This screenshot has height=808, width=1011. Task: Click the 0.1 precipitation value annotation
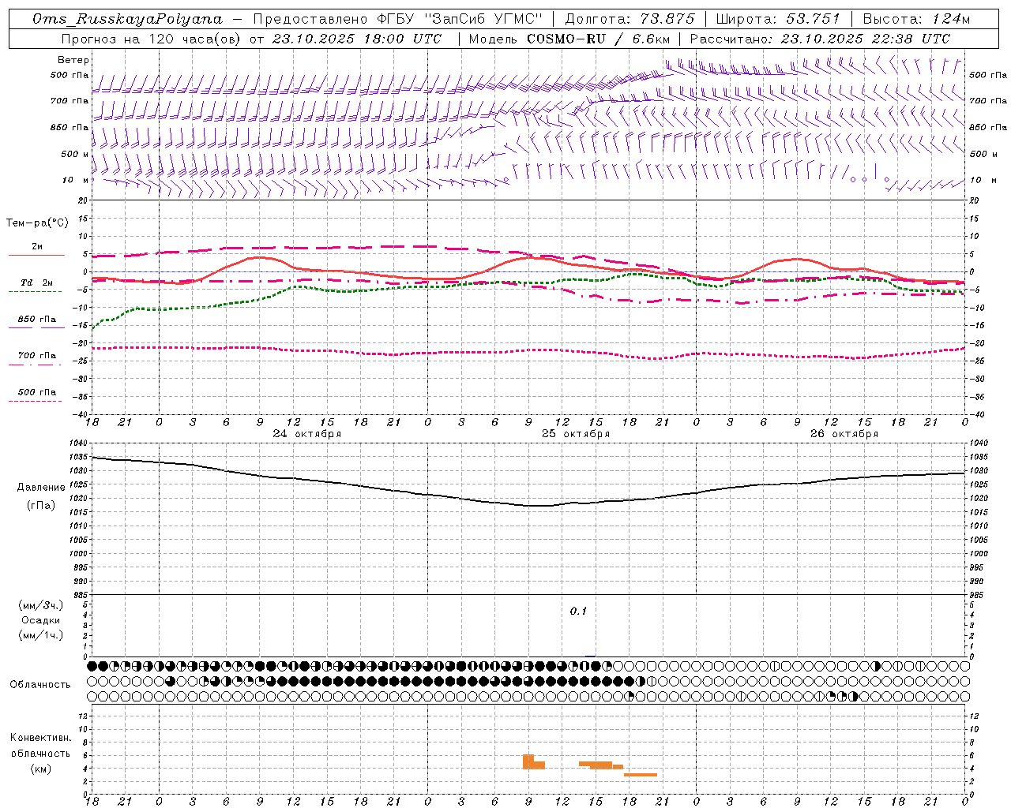pyautogui.click(x=578, y=612)
